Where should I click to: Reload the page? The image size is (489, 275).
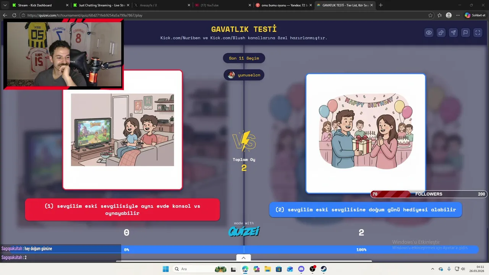point(14,15)
